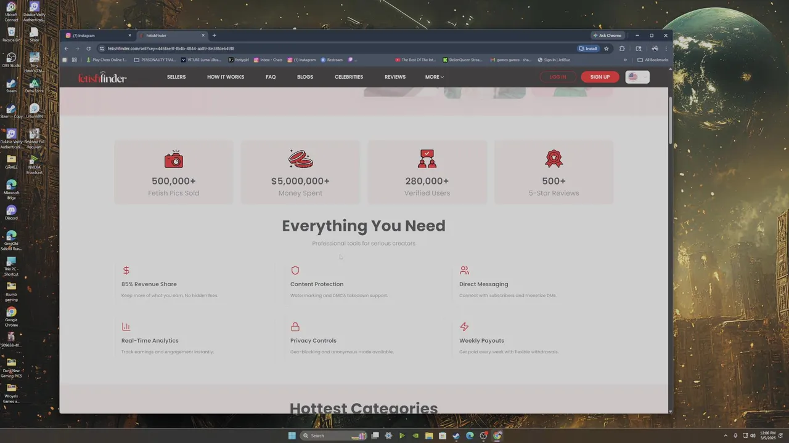Click the Privacy Controls lock icon

point(295,327)
